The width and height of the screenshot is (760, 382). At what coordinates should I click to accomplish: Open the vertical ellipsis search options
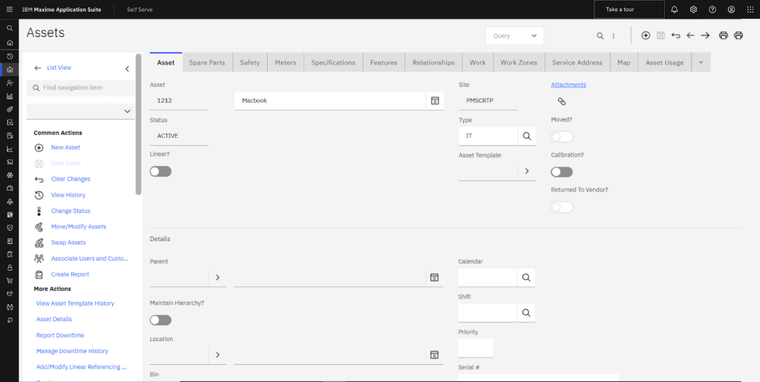[x=614, y=36]
